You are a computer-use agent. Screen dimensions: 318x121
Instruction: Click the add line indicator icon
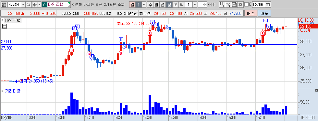pyautogui.click(x=228, y=5)
